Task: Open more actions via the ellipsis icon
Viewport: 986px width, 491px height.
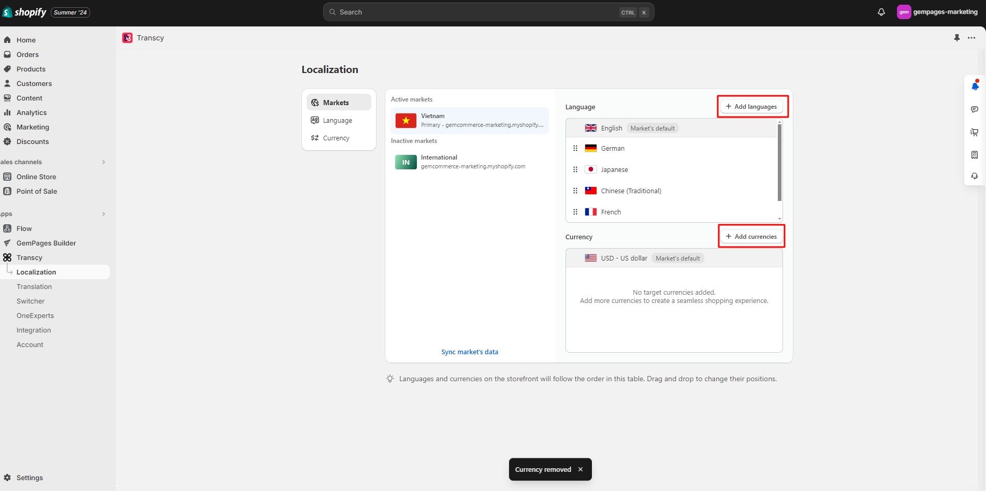Action: click(x=972, y=38)
